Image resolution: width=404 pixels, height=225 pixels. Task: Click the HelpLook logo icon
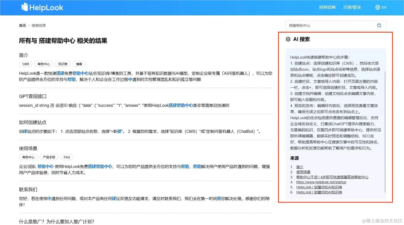pyautogui.click(x=24, y=7)
